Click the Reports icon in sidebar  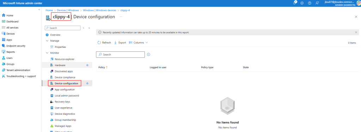4,52
